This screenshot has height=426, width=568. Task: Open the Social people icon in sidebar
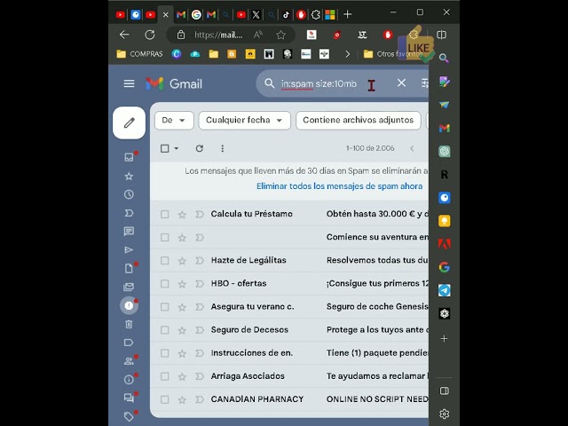[x=129, y=361]
